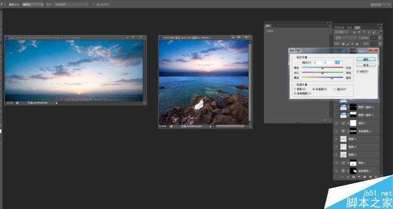Click the status bar arrow in sunset document
Screen dimensions: 393x209
pos(56,103)
